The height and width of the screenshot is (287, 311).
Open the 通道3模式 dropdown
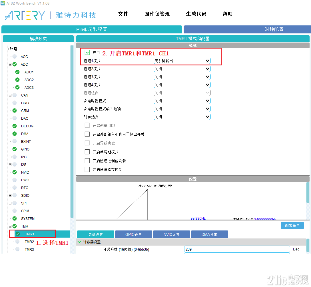(x=182, y=77)
